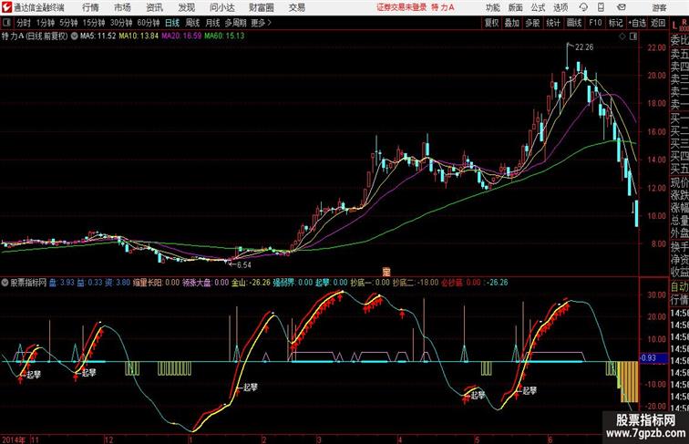Screen dimensions: 689x444
Task: Click the 叠加 toolbar button
Action: coord(512,23)
